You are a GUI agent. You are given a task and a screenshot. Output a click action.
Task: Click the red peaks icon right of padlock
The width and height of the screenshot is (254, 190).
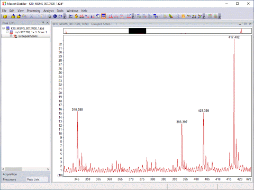click(81, 16)
